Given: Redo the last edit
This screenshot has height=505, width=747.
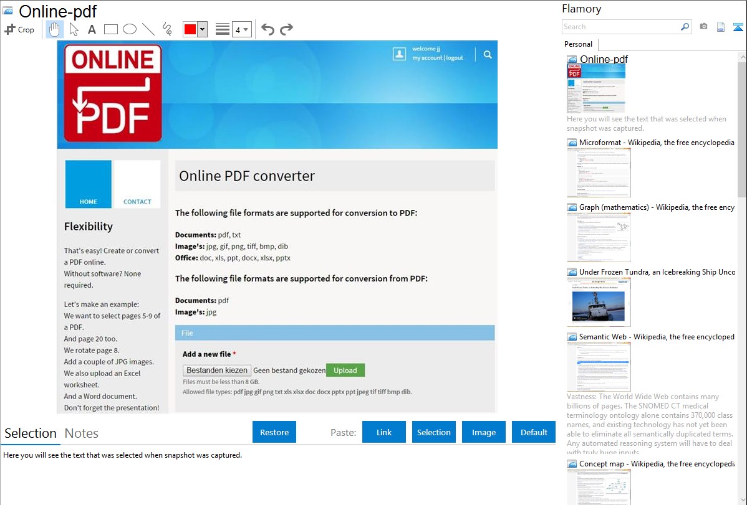Looking at the screenshot, I should 286,29.
